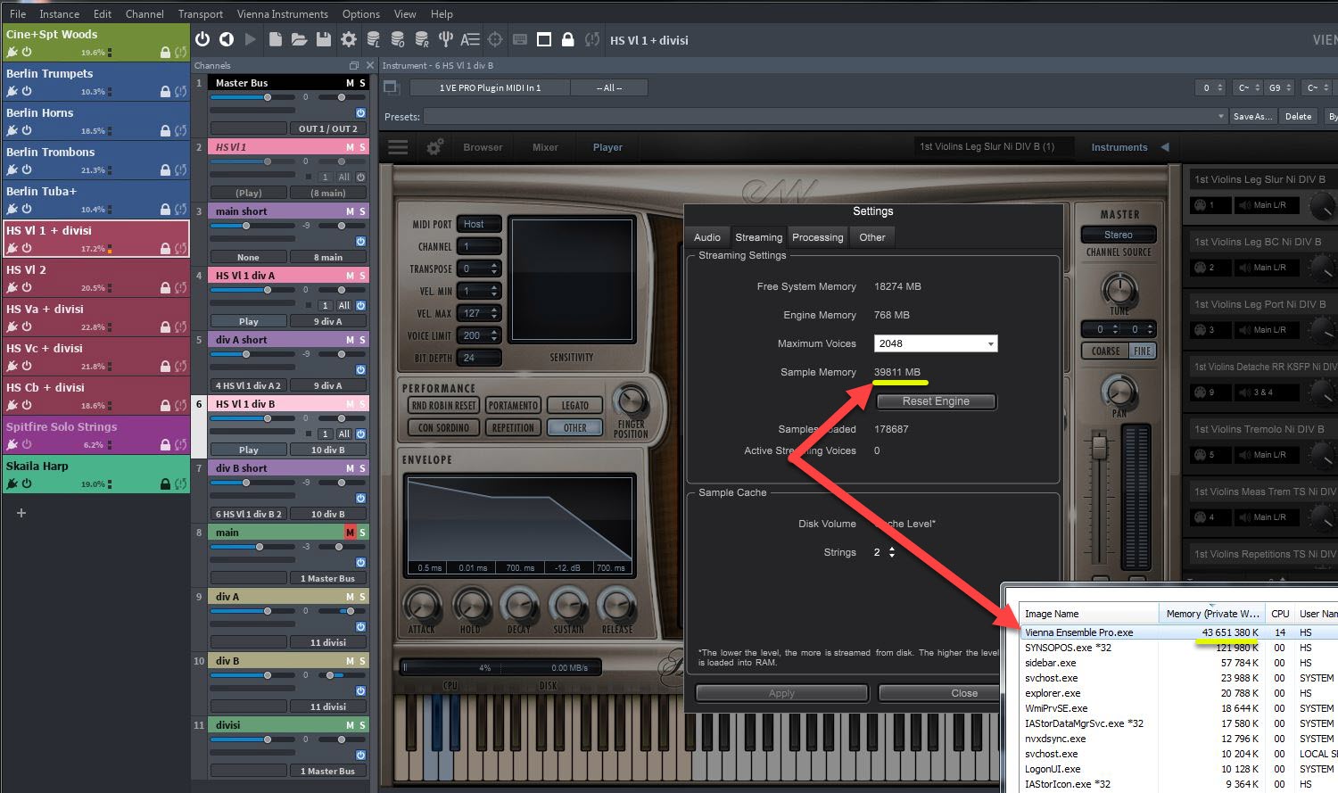The width and height of the screenshot is (1338, 793).
Task: Undock the Channels panel with the float icon
Action: click(x=354, y=65)
